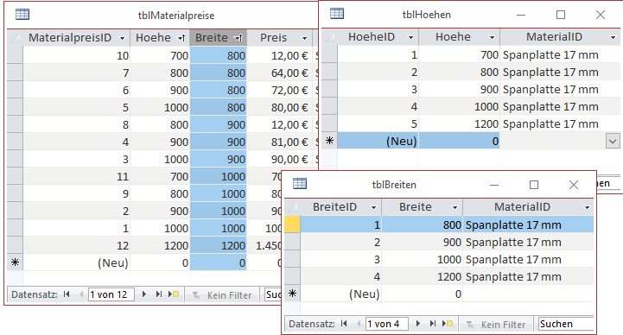The height and width of the screenshot is (335, 623).
Task: Select row selector for MaterialpreisID 10 row
Action: tap(15, 55)
